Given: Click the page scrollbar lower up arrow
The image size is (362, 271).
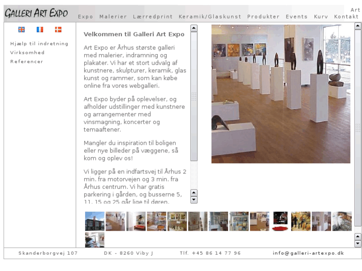Looking at the screenshot, I should pos(358,236).
